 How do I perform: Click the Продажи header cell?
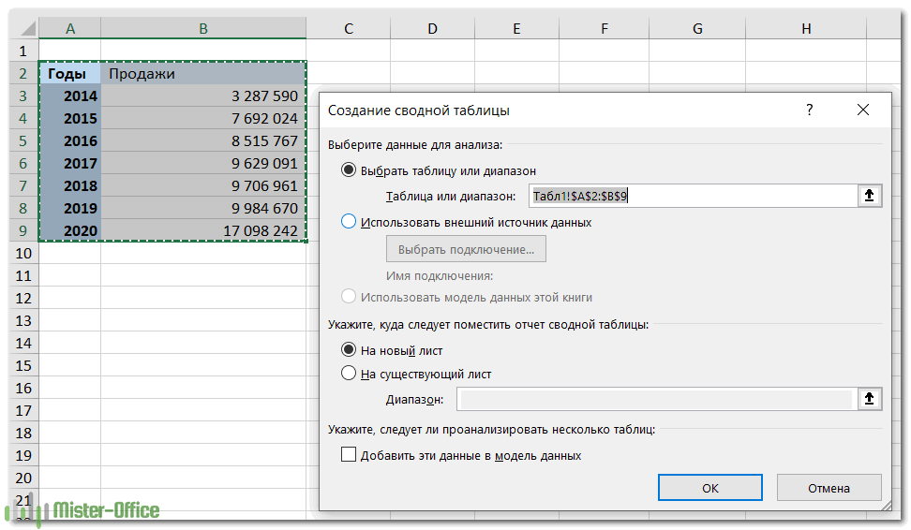pos(203,74)
